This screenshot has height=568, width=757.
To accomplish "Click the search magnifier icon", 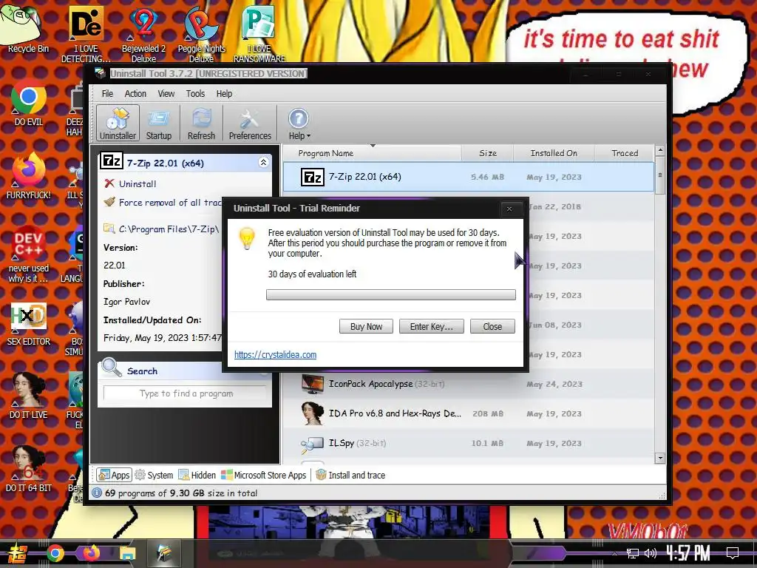I will click(x=112, y=368).
